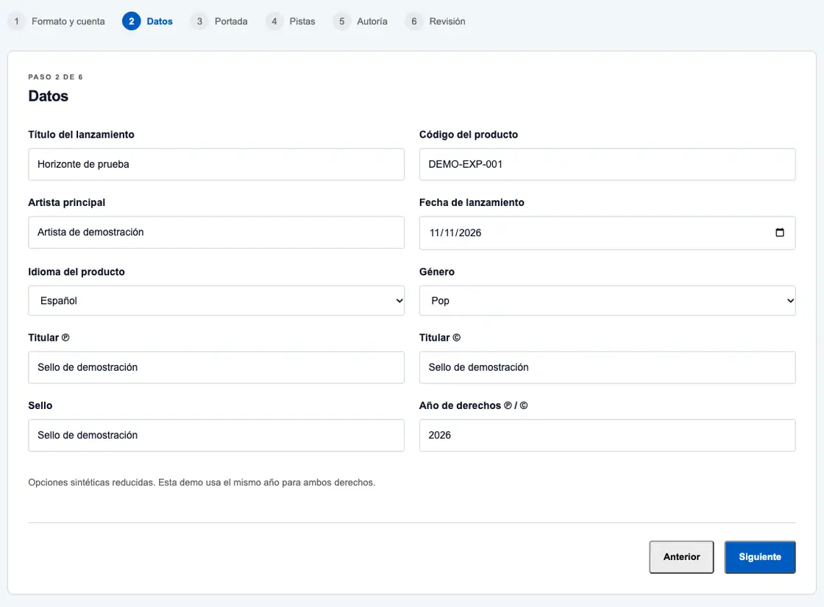The image size is (824, 607).
Task: Focus the Título del lanzamiento field
Action: pyautogui.click(x=216, y=164)
